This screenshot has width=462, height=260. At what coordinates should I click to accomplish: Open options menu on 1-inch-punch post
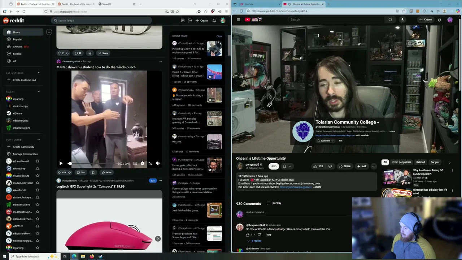coord(161,61)
